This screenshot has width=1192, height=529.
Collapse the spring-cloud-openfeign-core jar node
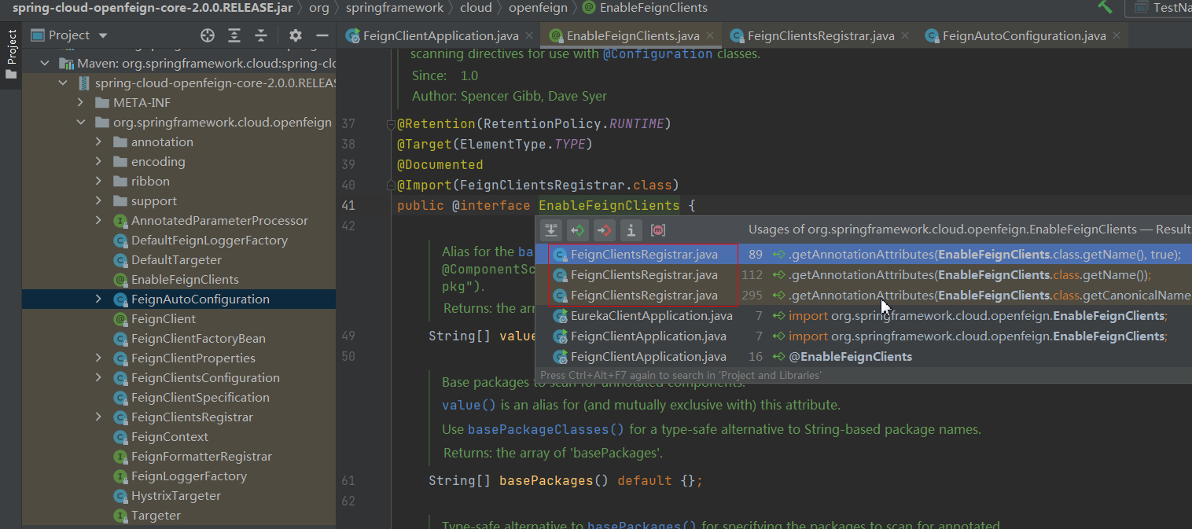coord(62,83)
